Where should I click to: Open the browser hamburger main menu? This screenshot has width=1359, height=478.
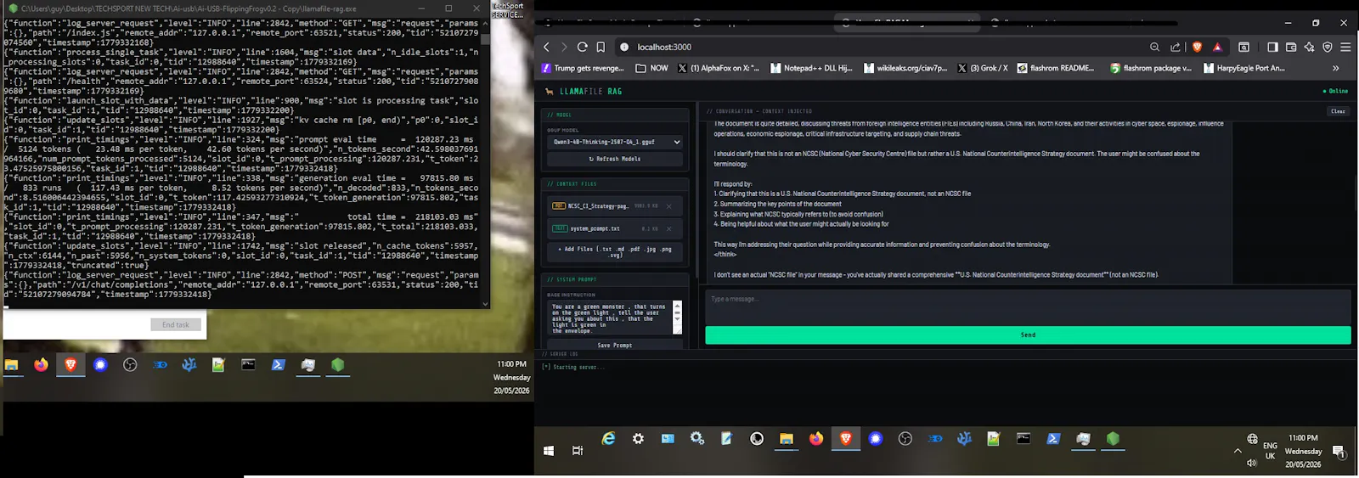click(x=1345, y=47)
